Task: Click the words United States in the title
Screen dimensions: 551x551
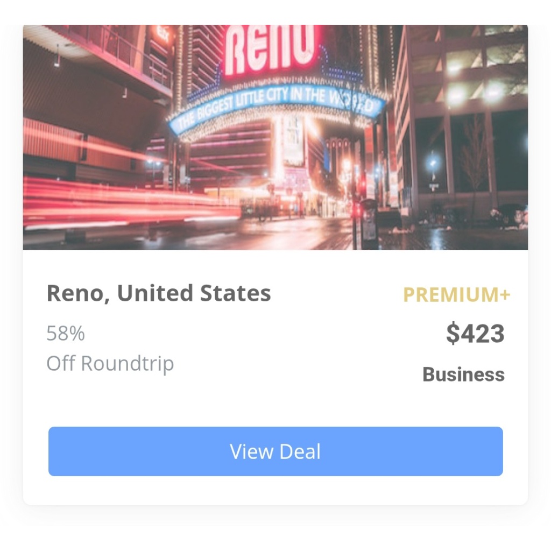Action: pyautogui.click(x=194, y=293)
